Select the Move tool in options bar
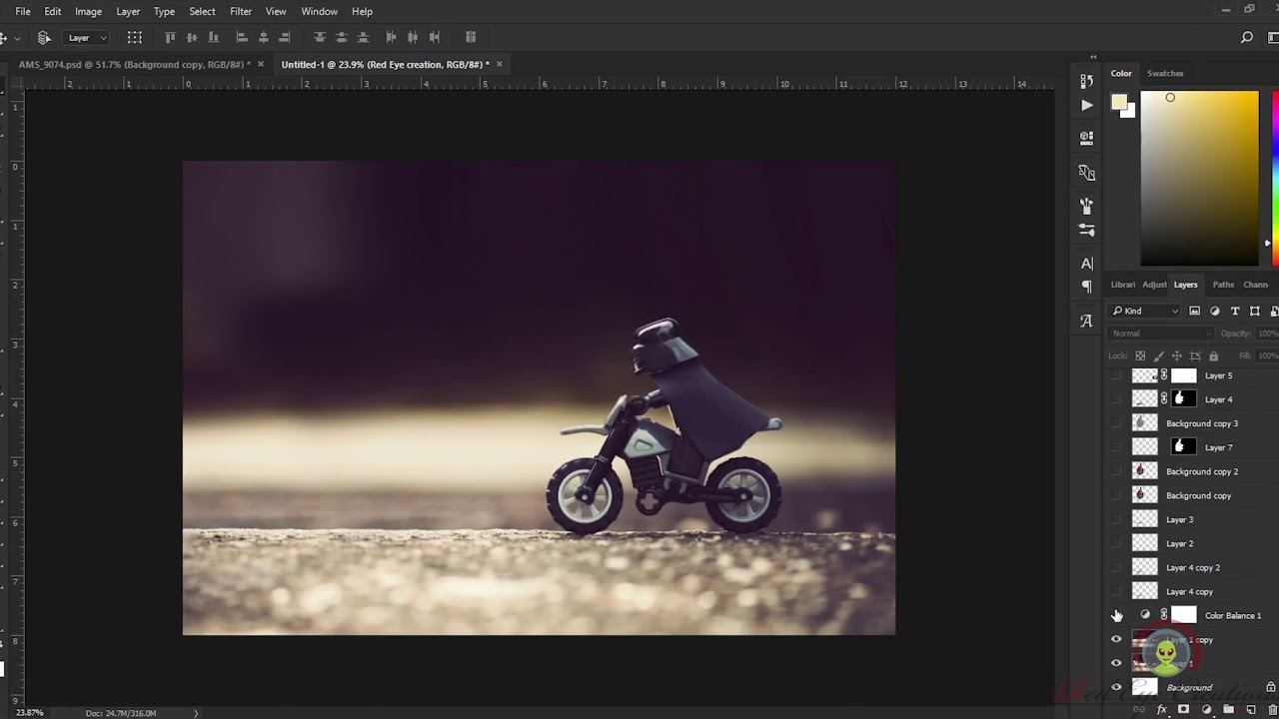This screenshot has height=719, width=1279. point(4,38)
